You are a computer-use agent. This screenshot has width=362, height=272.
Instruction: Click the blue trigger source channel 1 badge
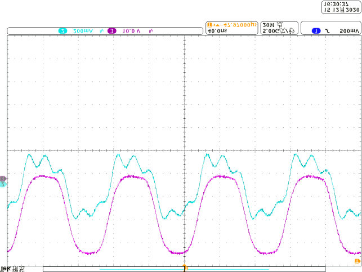pos(316,31)
